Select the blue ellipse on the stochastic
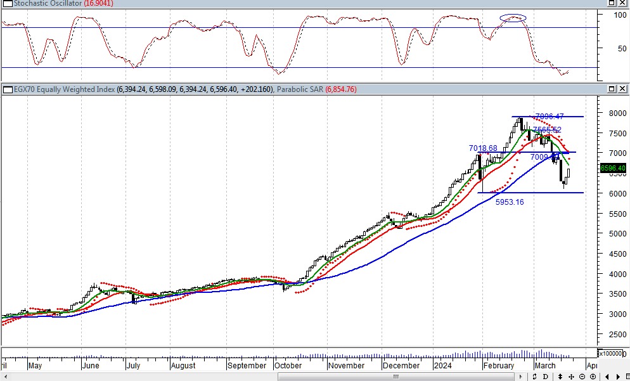Image resolution: width=630 pixels, height=381 pixels. click(x=513, y=18)
